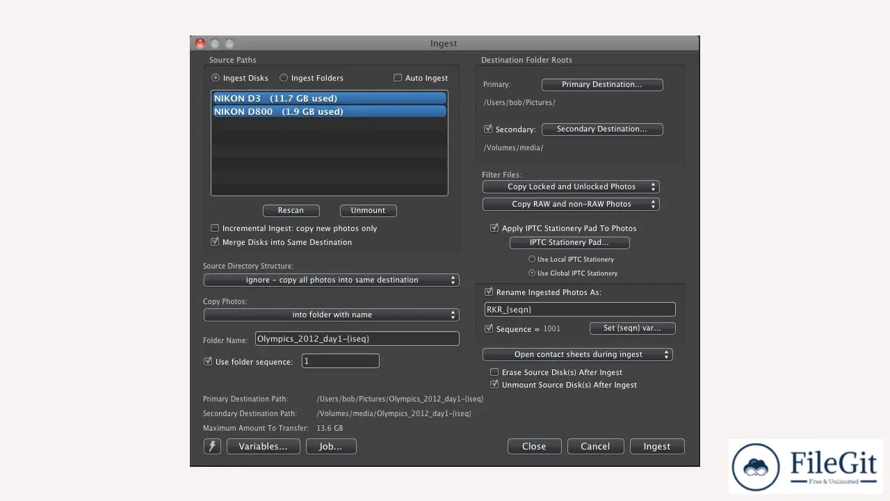Toggle Incremental Ingest copy new photos only

215,228
